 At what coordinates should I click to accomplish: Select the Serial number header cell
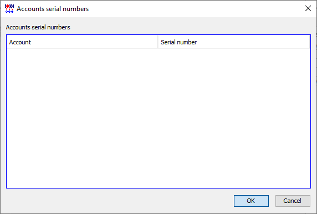tap(233, 42)
